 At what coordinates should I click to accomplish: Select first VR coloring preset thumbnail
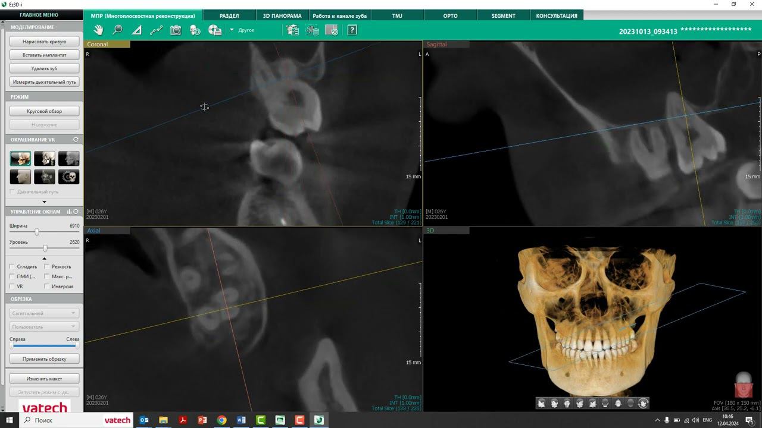[x=20, y=158]
